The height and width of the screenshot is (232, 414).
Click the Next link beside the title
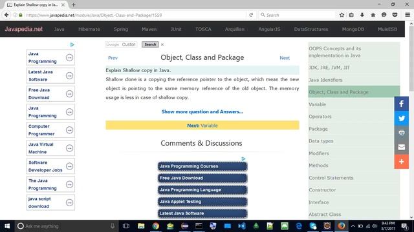(x=285, y=58)
